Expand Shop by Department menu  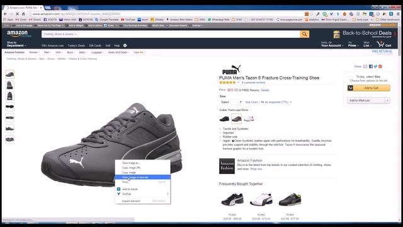16,44
